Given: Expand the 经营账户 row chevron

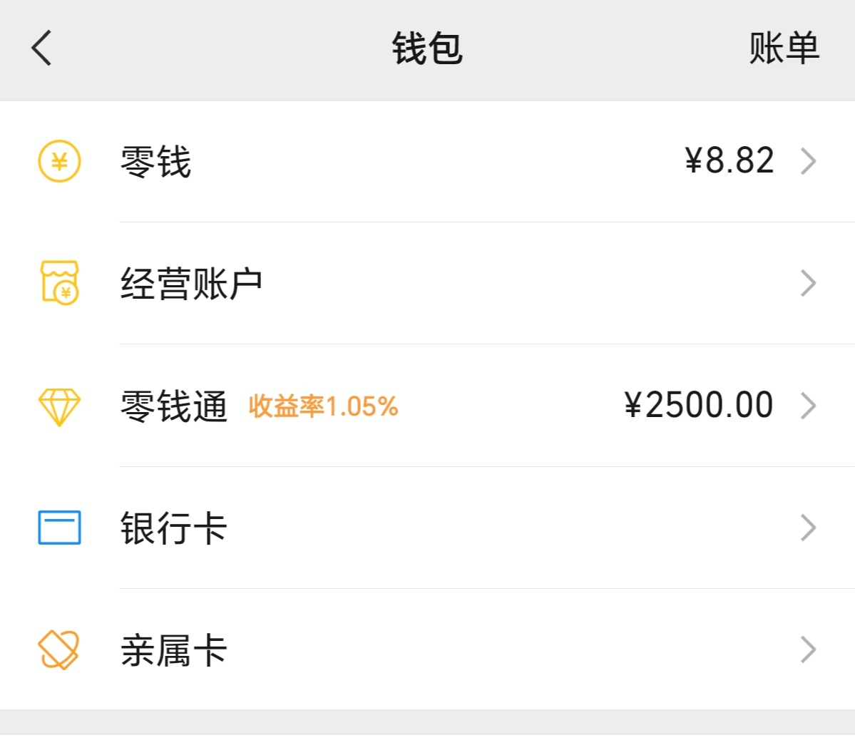Looking at the screenshot, I should pyautogui.click(x=808, y=283).
